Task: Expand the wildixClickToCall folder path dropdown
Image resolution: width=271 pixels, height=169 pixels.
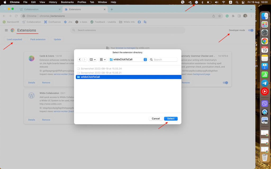Action: click(145, 59)
